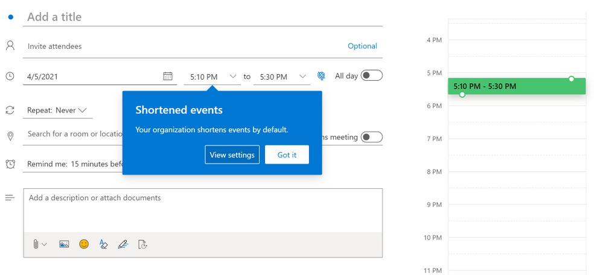The width and height of the screenshot is (603, 275).
Task: Select the green 5:10 PM - 5:30 PM event block
Action: (x=517, y=86)
